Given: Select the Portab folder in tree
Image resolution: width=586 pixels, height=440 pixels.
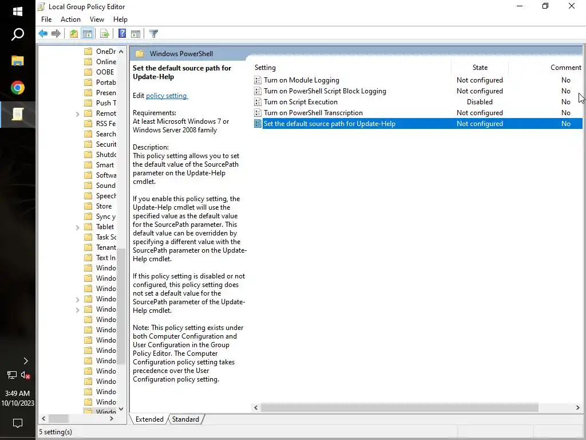Looking at the screenshot, I should [x=106, y=82].
